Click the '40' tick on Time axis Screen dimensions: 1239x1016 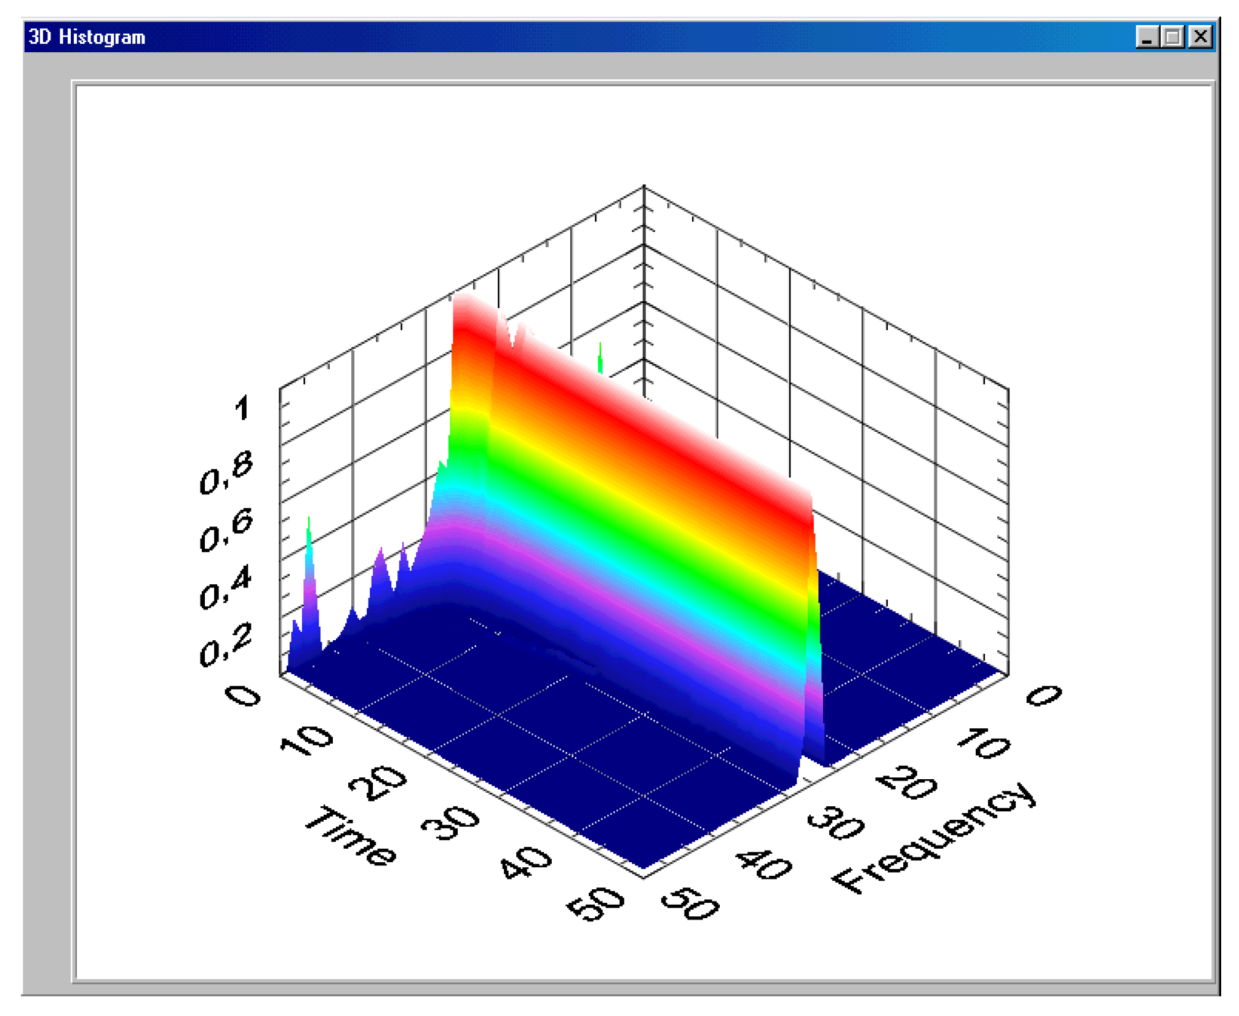[525, 862]
